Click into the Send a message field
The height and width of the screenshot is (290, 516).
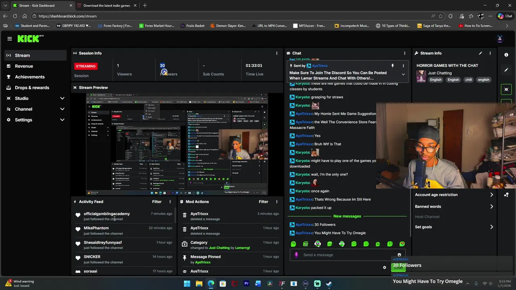click(x=347, y=255)
